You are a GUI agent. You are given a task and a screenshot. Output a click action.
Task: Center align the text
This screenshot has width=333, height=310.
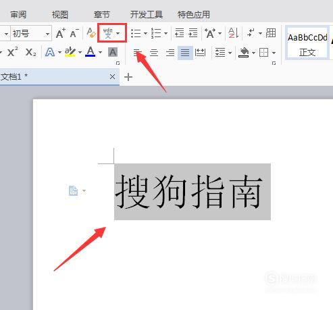[x=154, y=53]
